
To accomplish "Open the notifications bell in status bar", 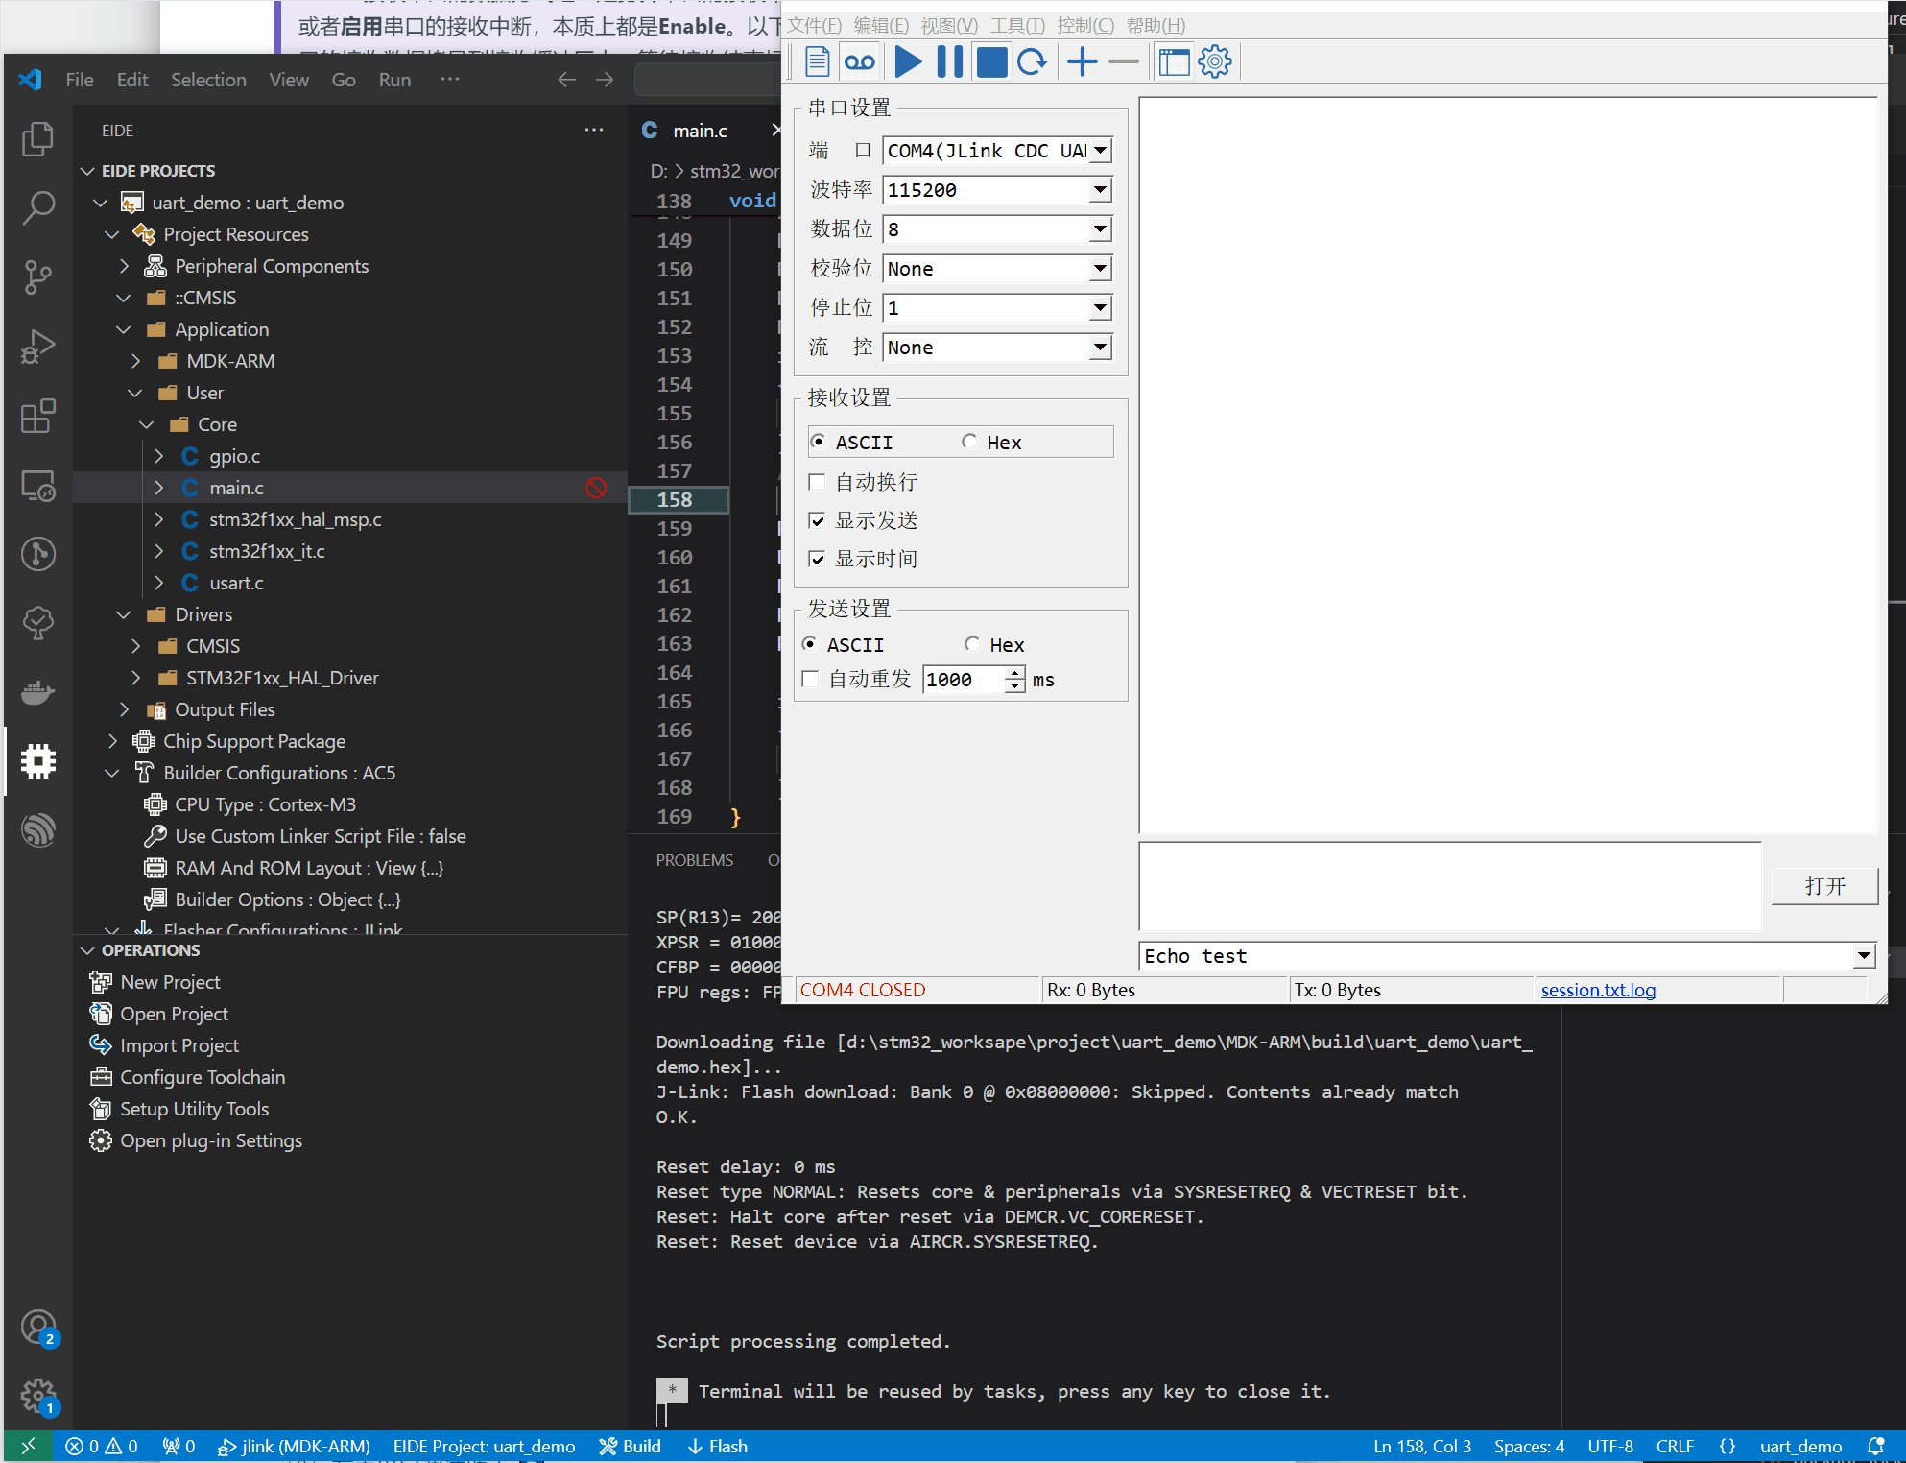I will point(1876,1446).
